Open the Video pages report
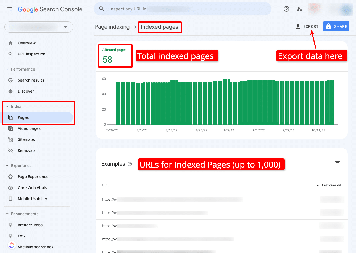The image size is (356, 253). 29,128
